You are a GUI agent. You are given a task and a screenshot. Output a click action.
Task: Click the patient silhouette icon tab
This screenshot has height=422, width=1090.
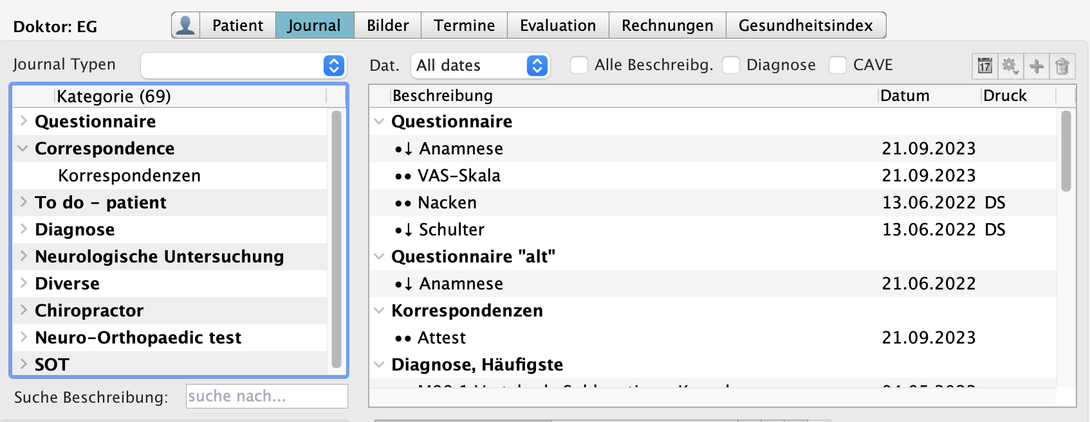click(186, 26)
